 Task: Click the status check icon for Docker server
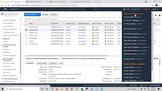pos(105,35)
